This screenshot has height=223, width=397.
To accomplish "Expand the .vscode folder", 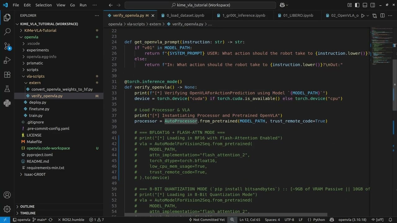I will [33, 43].
